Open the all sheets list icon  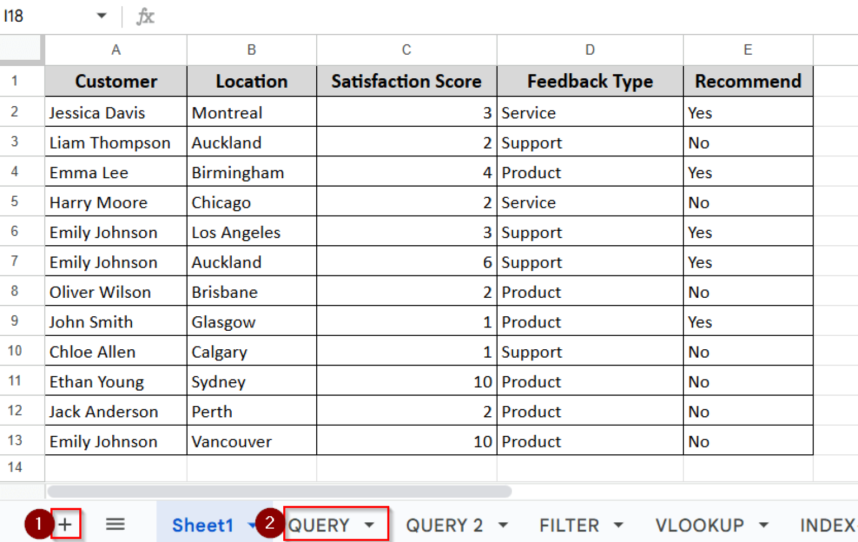pyautogui.click(x=115, y=524)
